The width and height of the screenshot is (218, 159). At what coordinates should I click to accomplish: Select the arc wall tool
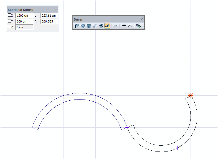click(95, 26)
